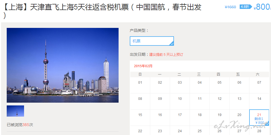
Task: Click the 六 weekday column header
Action: coord(258,74)
